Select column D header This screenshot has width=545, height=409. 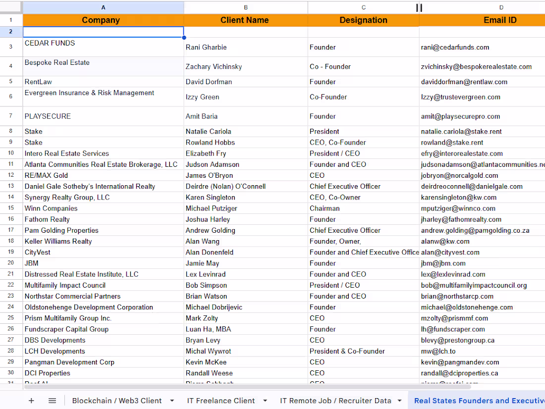501,7
